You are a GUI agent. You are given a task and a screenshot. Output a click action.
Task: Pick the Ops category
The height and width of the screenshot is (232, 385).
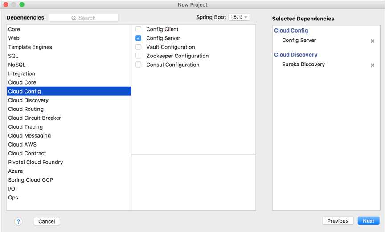(x=13, y=198)
